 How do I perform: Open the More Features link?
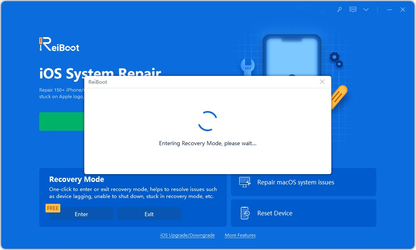tap(240, 235)
